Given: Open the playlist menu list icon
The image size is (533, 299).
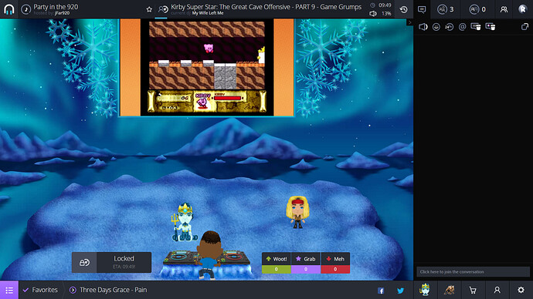Looking at the screenshot, I should coord(9,290).
